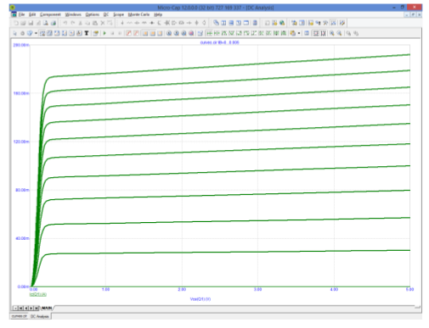The width and height of the screenshot is (429, 328).
Task: Open the Component menu
Action: [50, 14]
